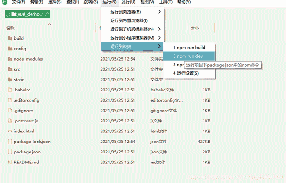
Task: Select the build folder name
Action: (19, 38)
